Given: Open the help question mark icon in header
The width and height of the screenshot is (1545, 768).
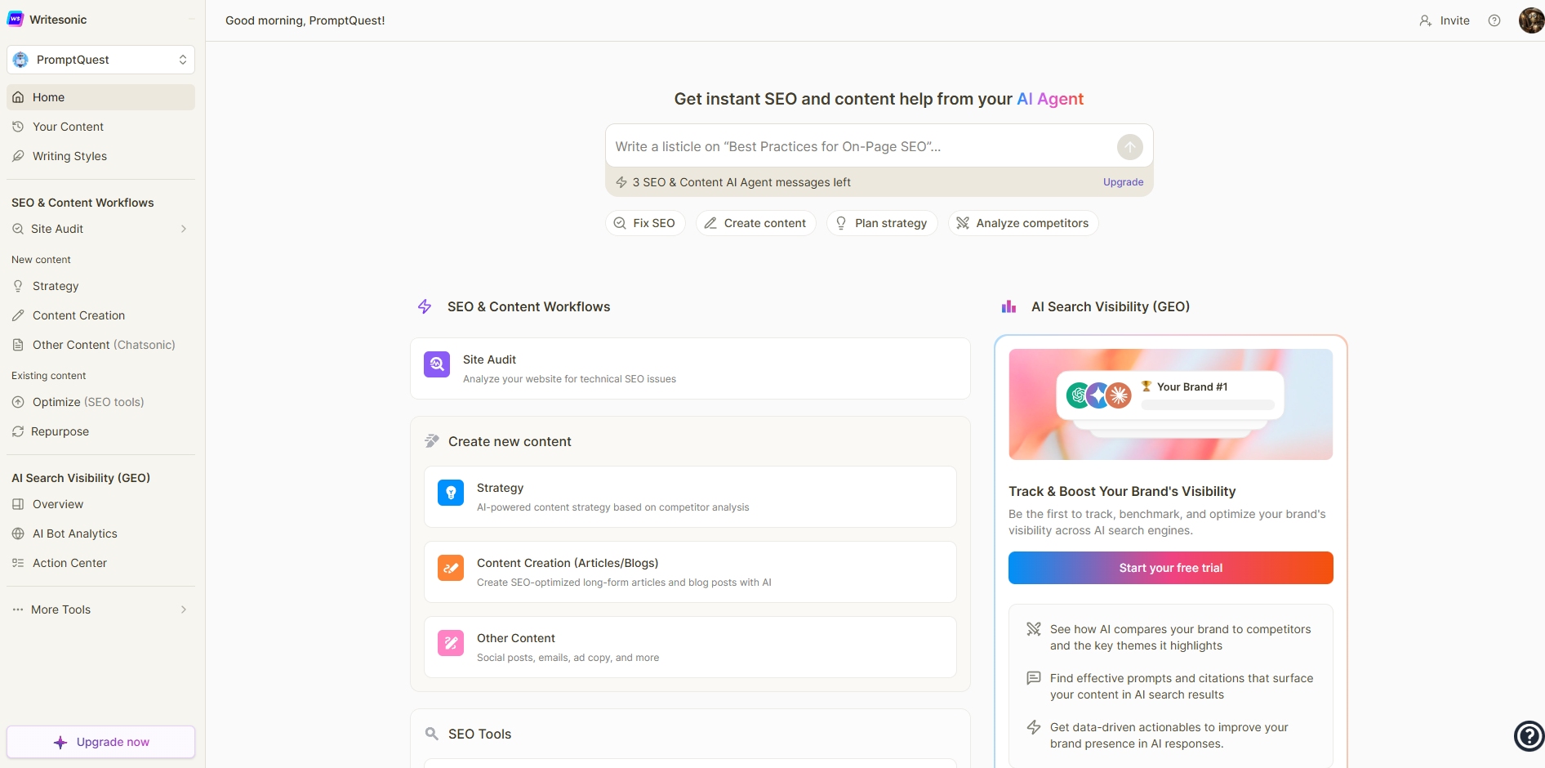Looking at the screenshot, I should 1494,20.
